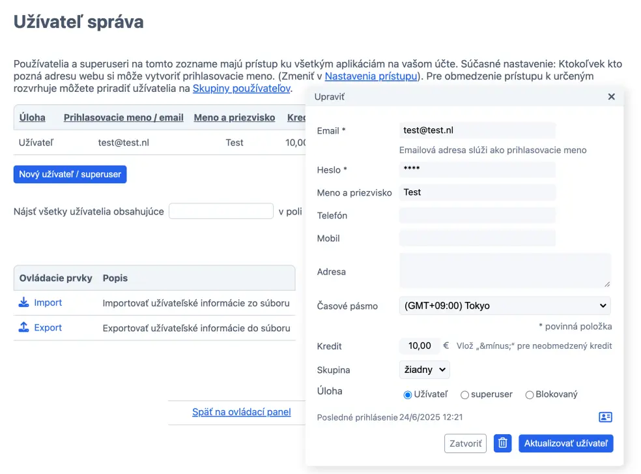Image resolution: width=641 pixels, height=474 pixels.
Task: Sort by the Úloha column header
Action: click(x=33, y=117)
